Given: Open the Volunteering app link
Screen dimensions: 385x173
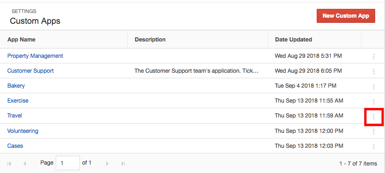Looking at the screenshot, I should point(22,131).
